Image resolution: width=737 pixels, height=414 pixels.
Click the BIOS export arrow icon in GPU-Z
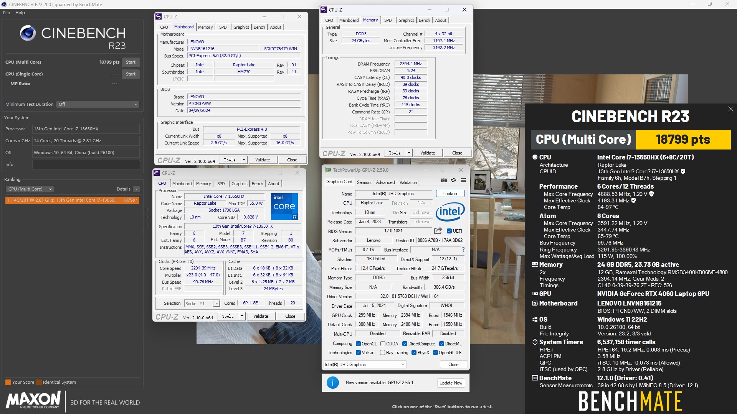[438, 231]
